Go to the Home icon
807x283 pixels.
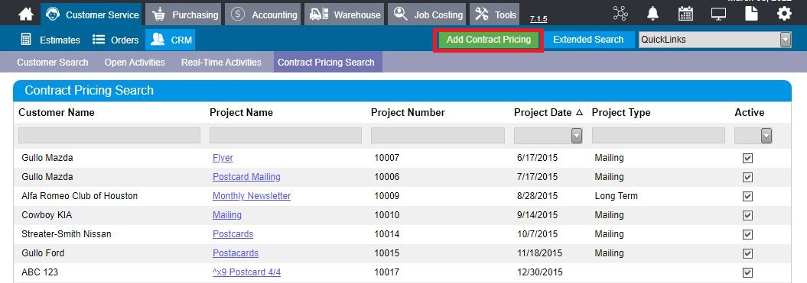[x=26, y=14]
